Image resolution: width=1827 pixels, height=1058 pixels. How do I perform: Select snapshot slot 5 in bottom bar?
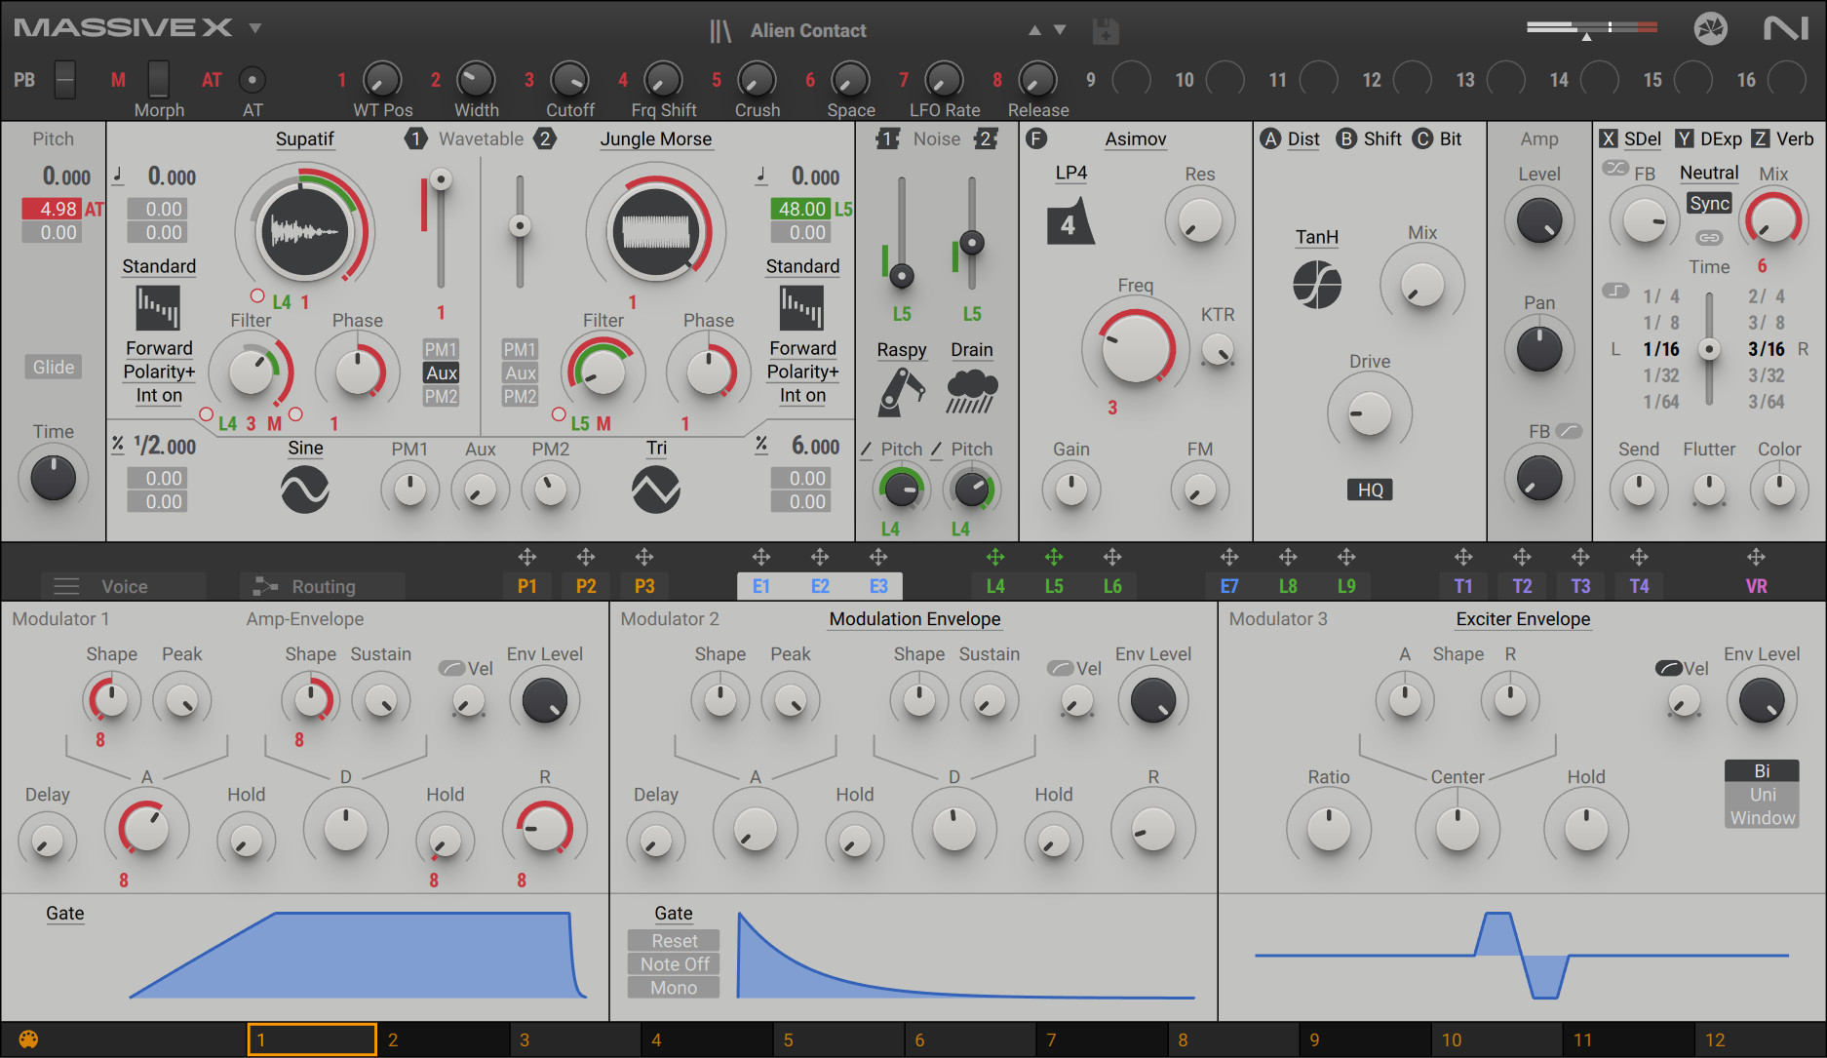click(838, 1039)
